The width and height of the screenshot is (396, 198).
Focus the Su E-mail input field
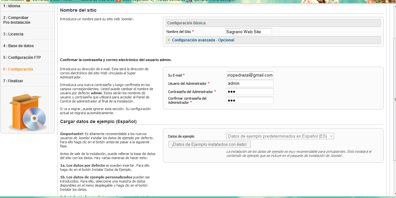click(250, 75)
